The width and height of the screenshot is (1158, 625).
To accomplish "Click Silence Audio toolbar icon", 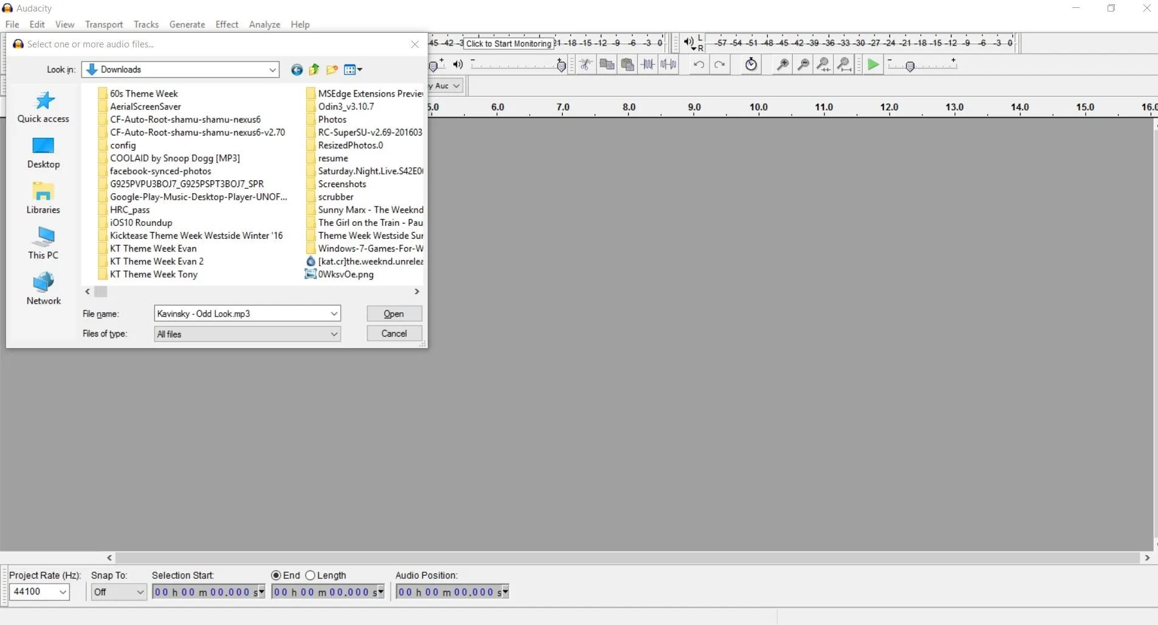I will 669,64.
